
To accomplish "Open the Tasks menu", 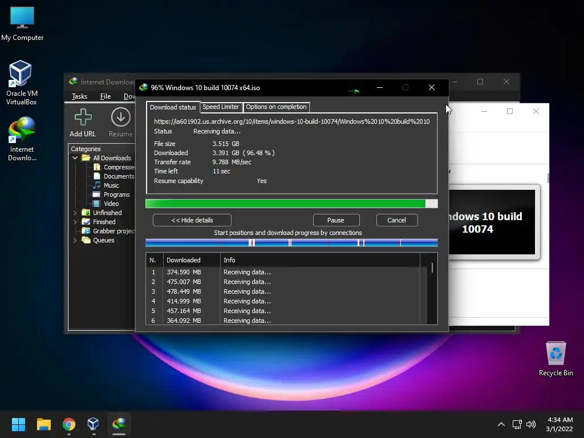I will click(x=79, y=96).
